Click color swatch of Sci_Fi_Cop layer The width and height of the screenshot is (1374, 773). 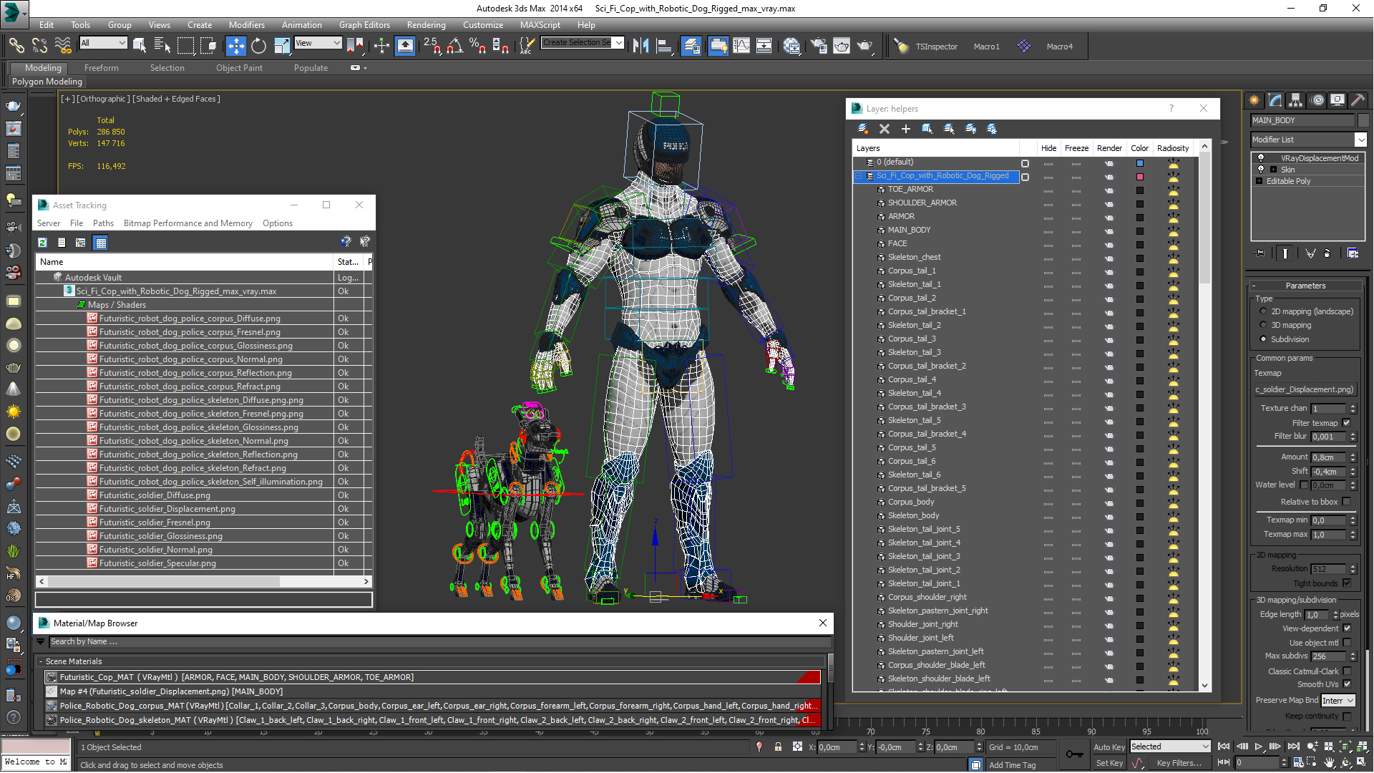click(1140, 177)
